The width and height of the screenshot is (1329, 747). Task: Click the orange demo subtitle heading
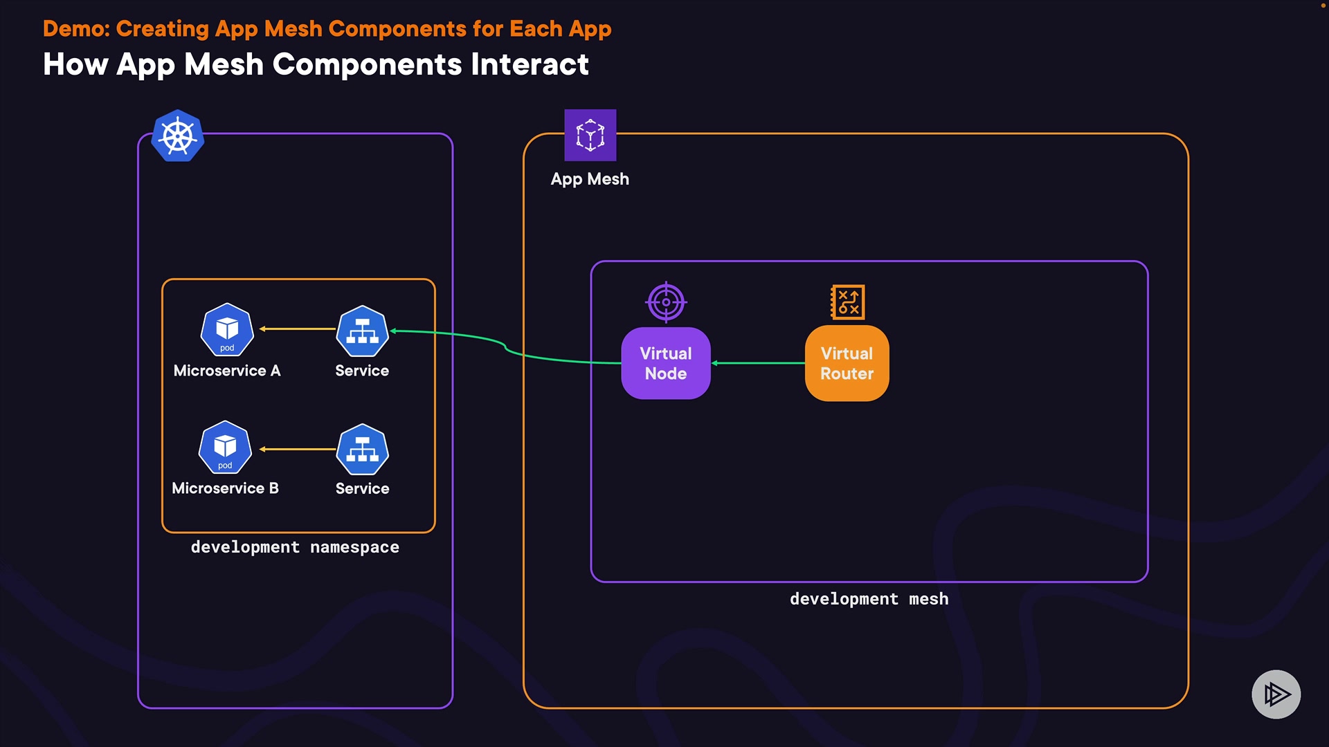[x=327, y=28]
